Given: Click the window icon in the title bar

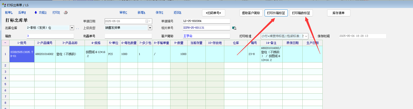Looking at the screenshot, I should click(4, 5).
